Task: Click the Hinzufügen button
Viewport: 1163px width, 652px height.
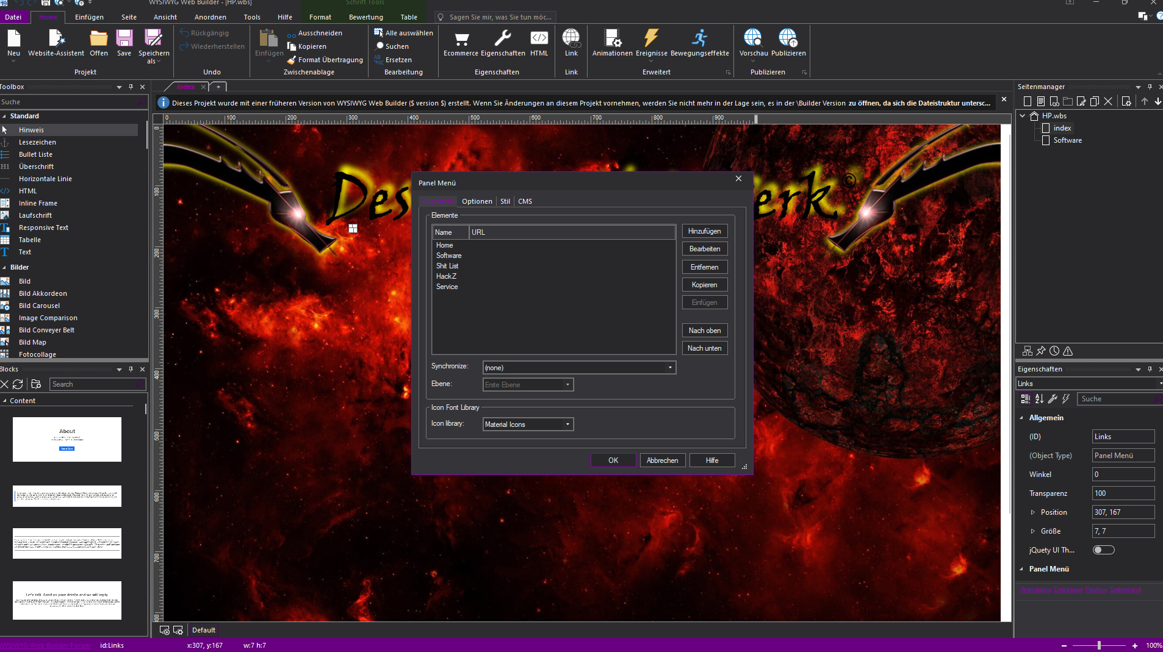Action: tap(704, 231)
